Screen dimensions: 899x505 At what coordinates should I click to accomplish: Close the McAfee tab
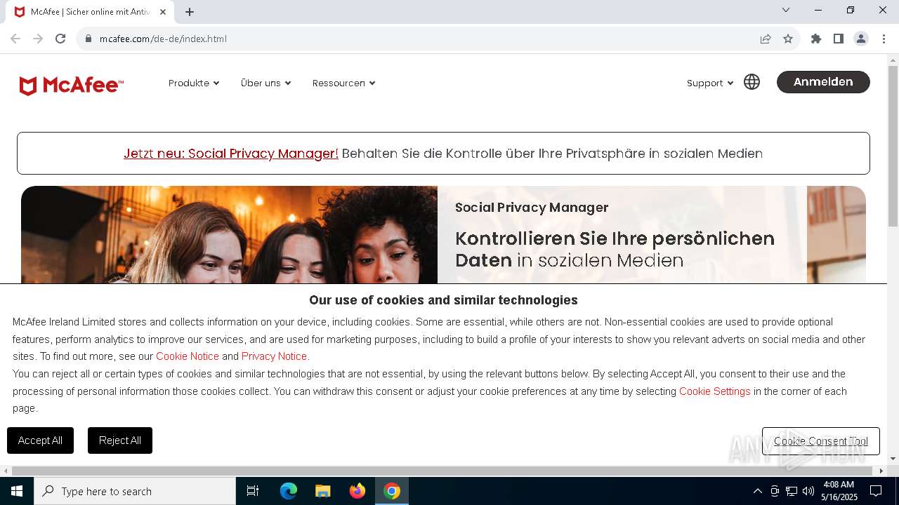pos(163,12)
